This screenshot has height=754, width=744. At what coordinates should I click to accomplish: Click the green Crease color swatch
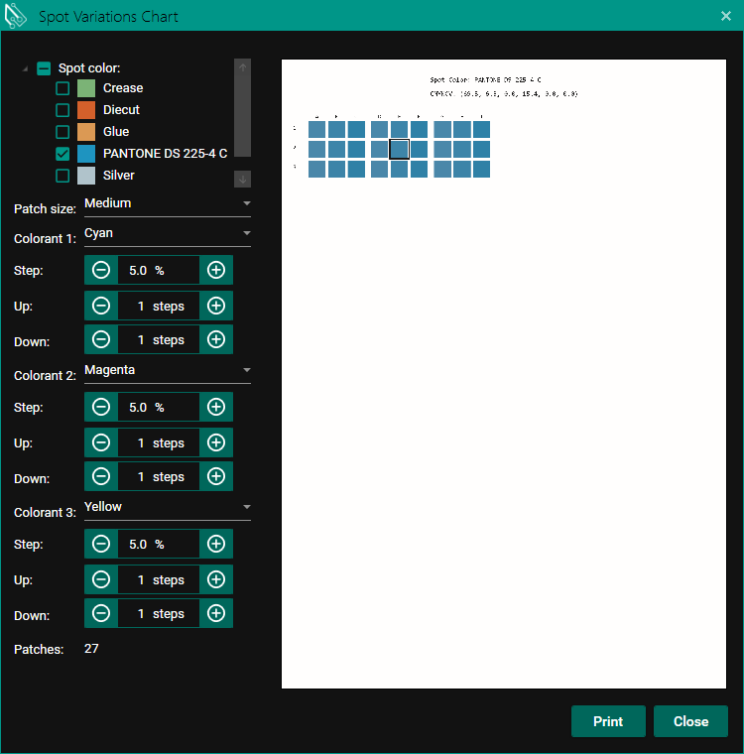point(86,88)
